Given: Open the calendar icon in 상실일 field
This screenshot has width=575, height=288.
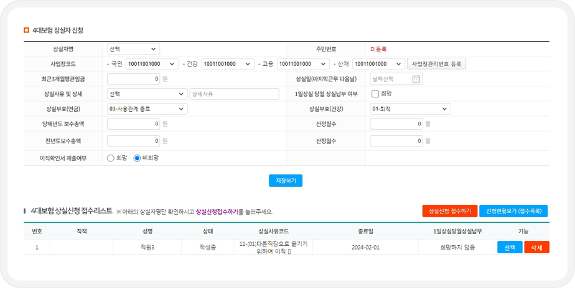Looking at the screenshot, I should (416, 79).
